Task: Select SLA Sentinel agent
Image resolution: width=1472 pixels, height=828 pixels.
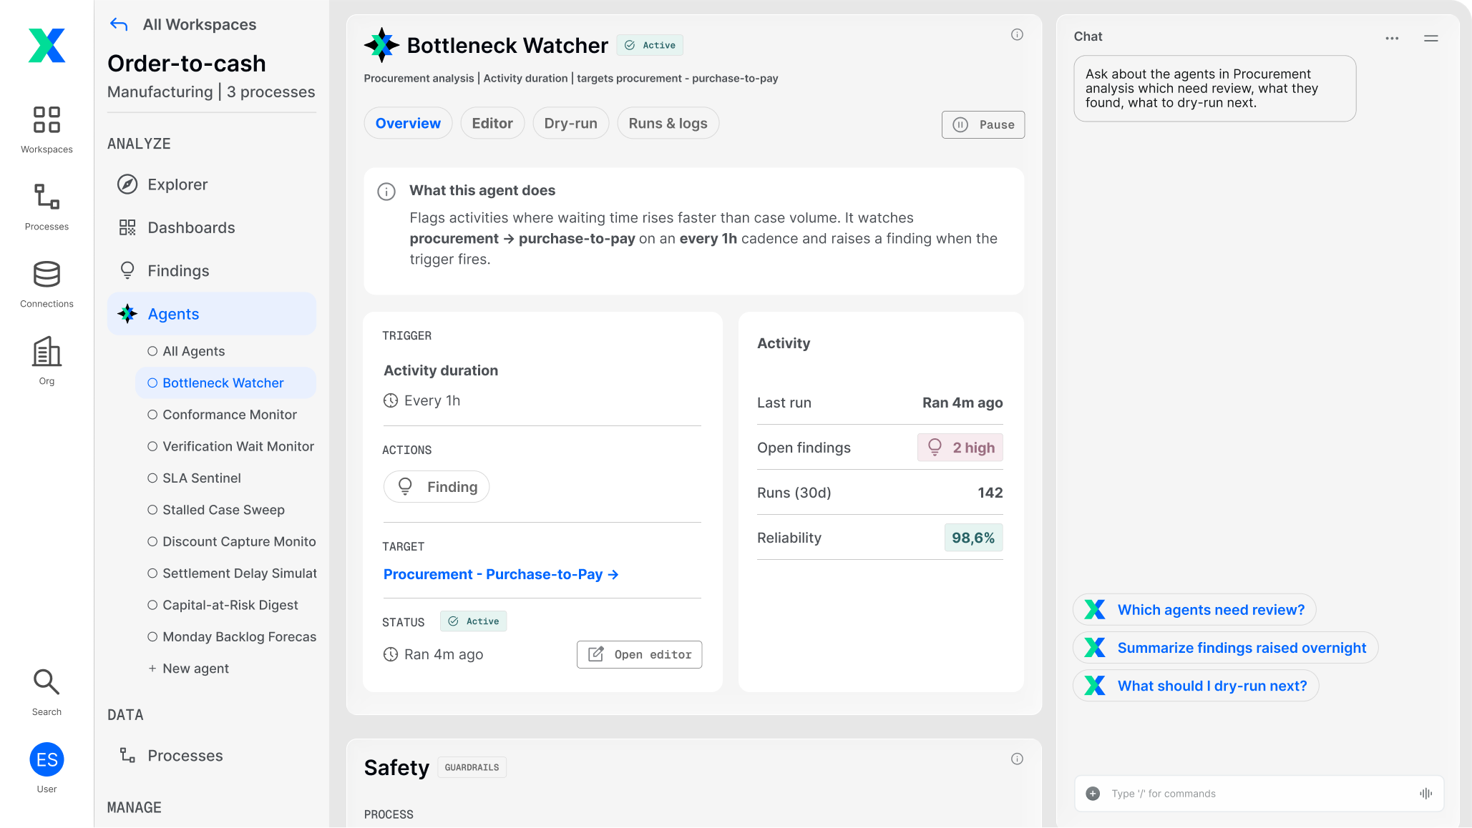Action: click(x=226, y=478)
